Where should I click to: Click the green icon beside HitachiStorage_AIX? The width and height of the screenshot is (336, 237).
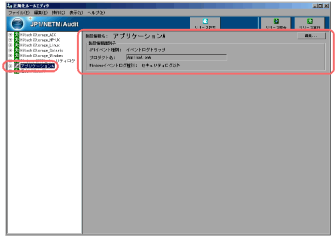click(x=17, y=34)
